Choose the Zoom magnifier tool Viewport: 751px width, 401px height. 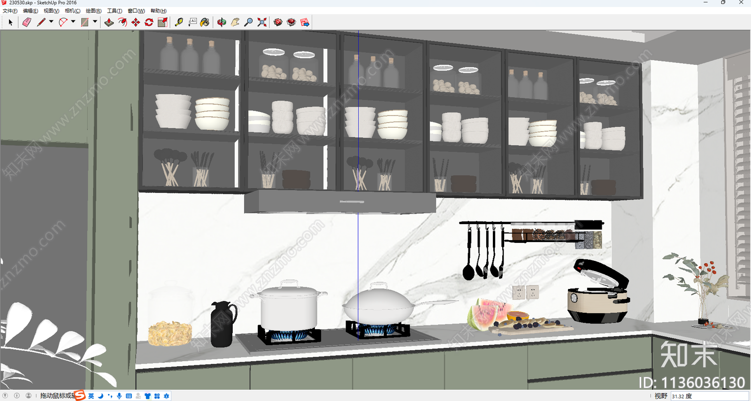(x=249, y=22)
